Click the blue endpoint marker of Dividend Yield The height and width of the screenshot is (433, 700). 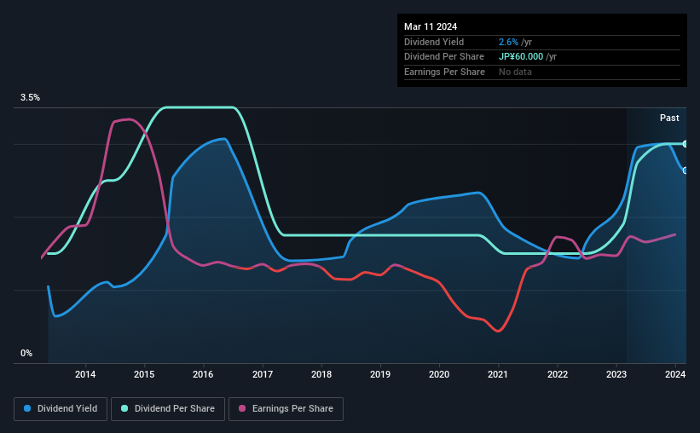pos(686,170)
